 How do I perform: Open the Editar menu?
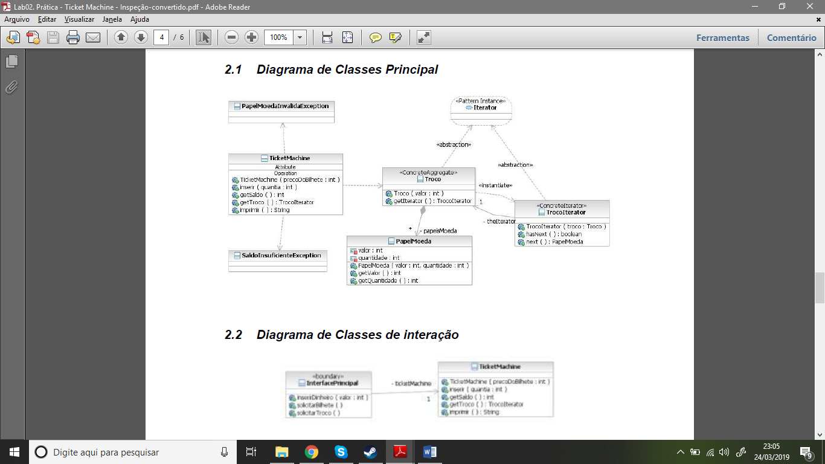pyautogui.click(x=47, y=19)
